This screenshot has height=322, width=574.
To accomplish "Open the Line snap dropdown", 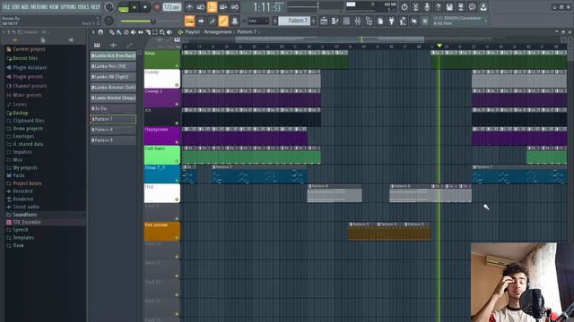I will [x=258, y=21].
